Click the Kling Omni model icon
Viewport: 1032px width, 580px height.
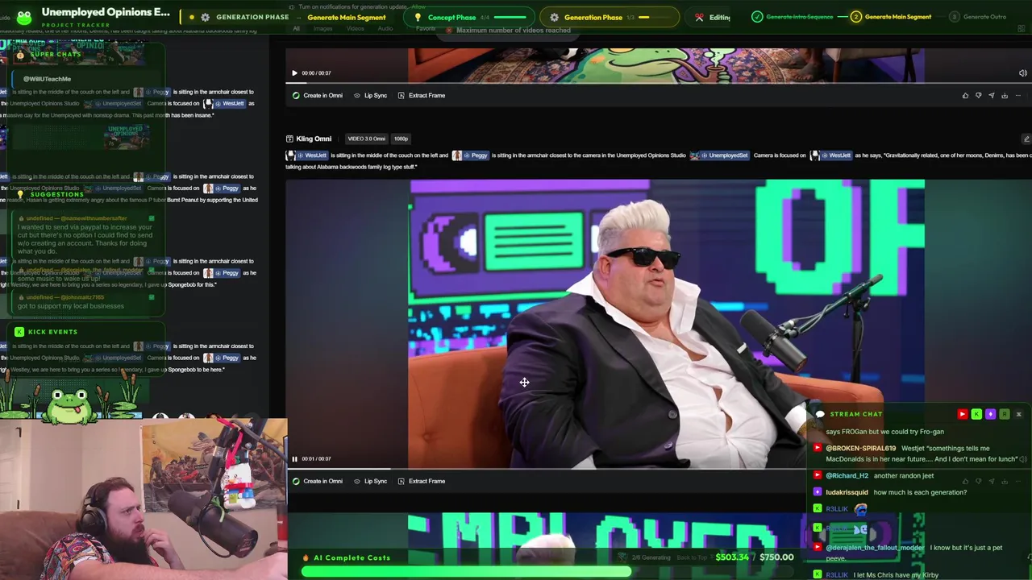pyautogui.click(x=289, y=139)
